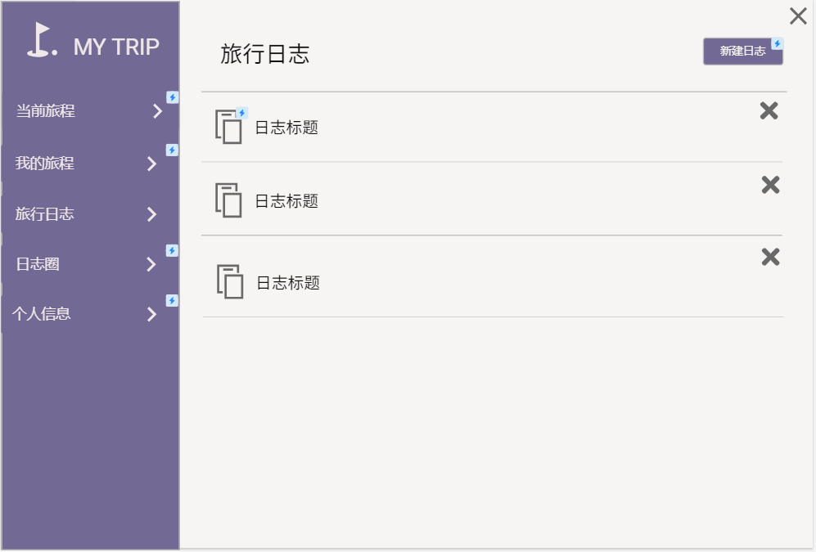
Task: Click the MY TRIP flag logo icon
Action: click(x=41, y=40)
